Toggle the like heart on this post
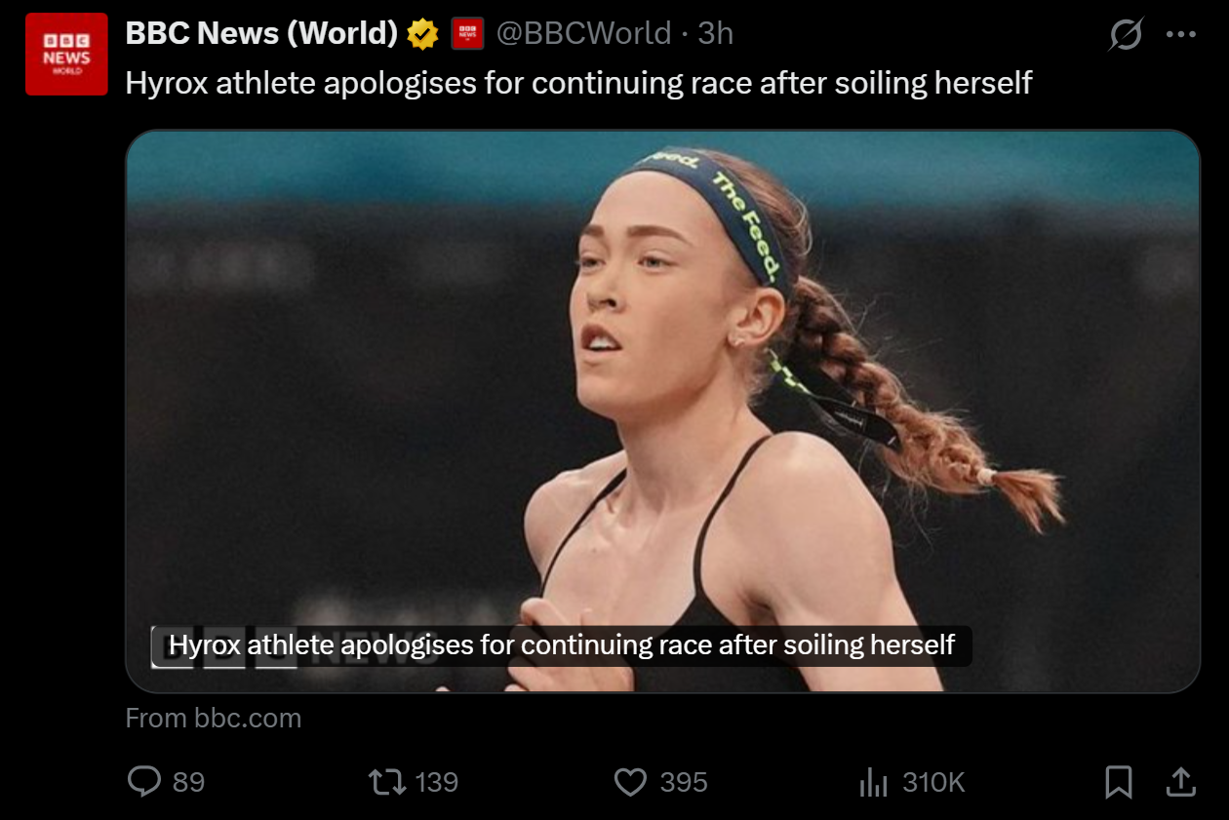 (630, 782)
